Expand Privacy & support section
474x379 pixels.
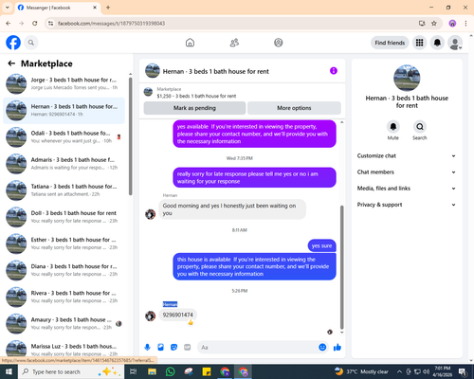pyautogui.click(x=407, y=205)
